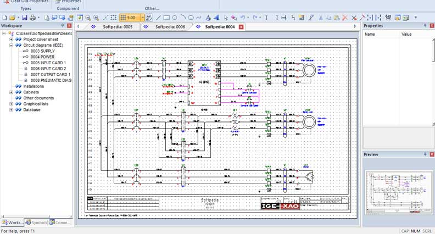Switch to the Comm... bottom tab

60,222
